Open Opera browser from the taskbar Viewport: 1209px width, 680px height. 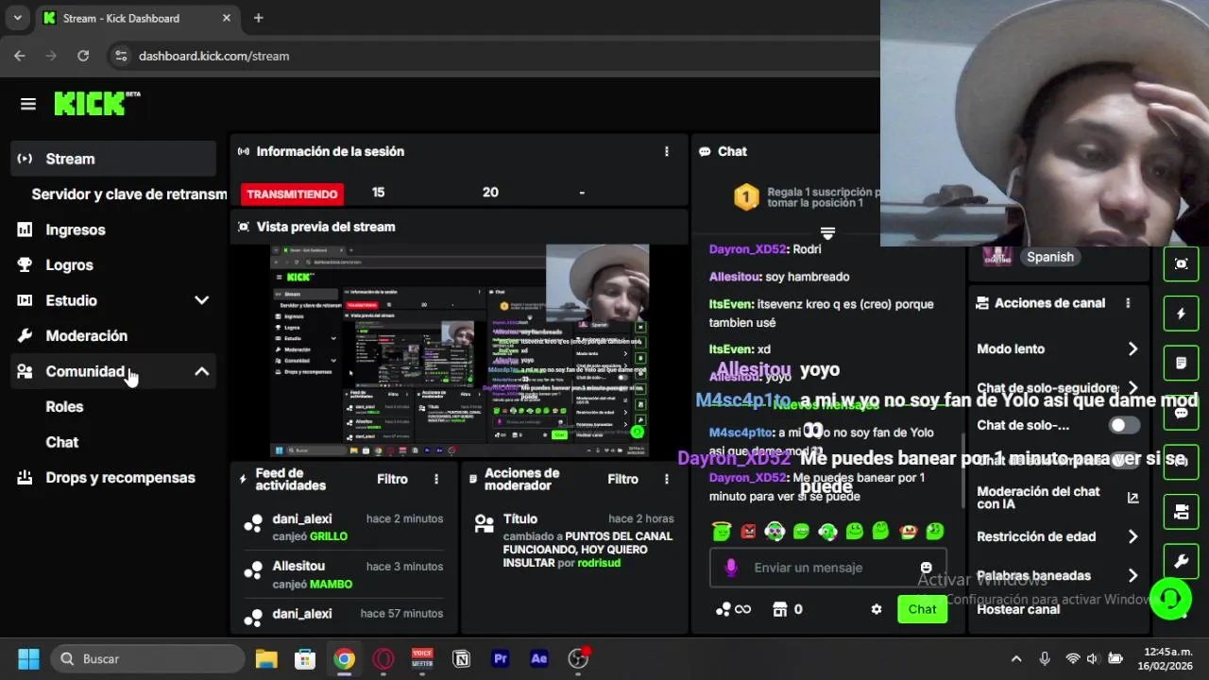(383, 658)
